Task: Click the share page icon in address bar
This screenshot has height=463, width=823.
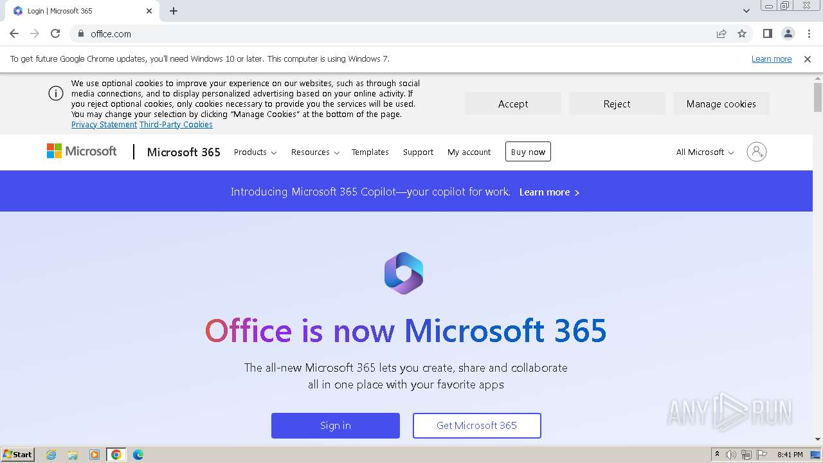Action: tap(721, 33)
